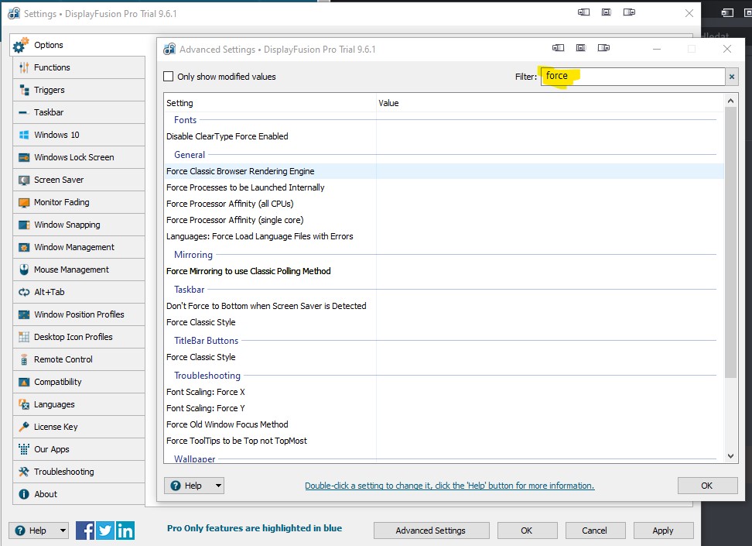Select the Monitor Fading icon

[23, 202]
